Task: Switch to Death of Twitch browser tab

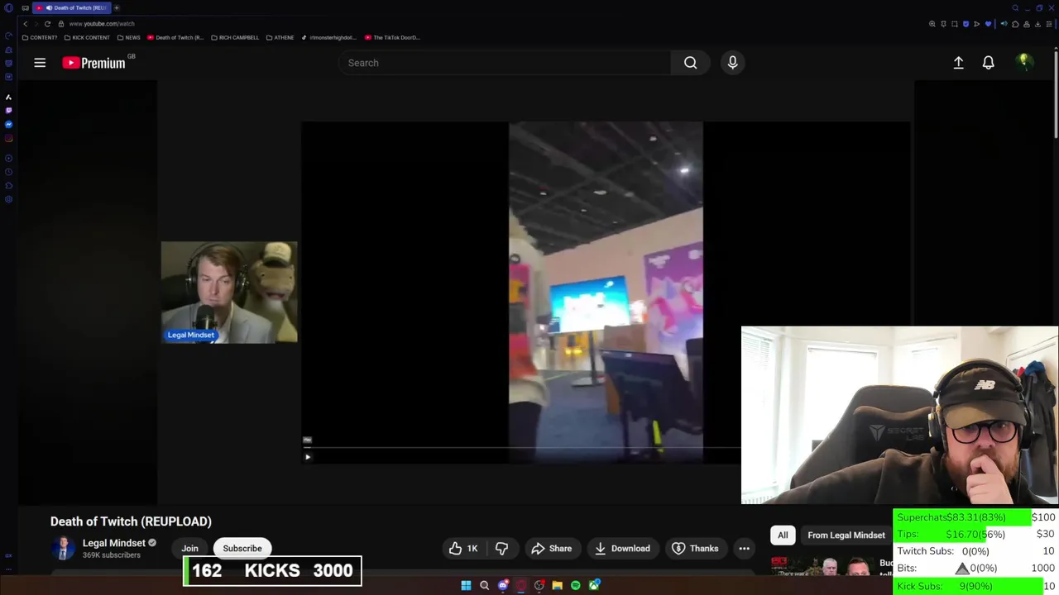Action: pyautogui.click(x=71, y=7)
